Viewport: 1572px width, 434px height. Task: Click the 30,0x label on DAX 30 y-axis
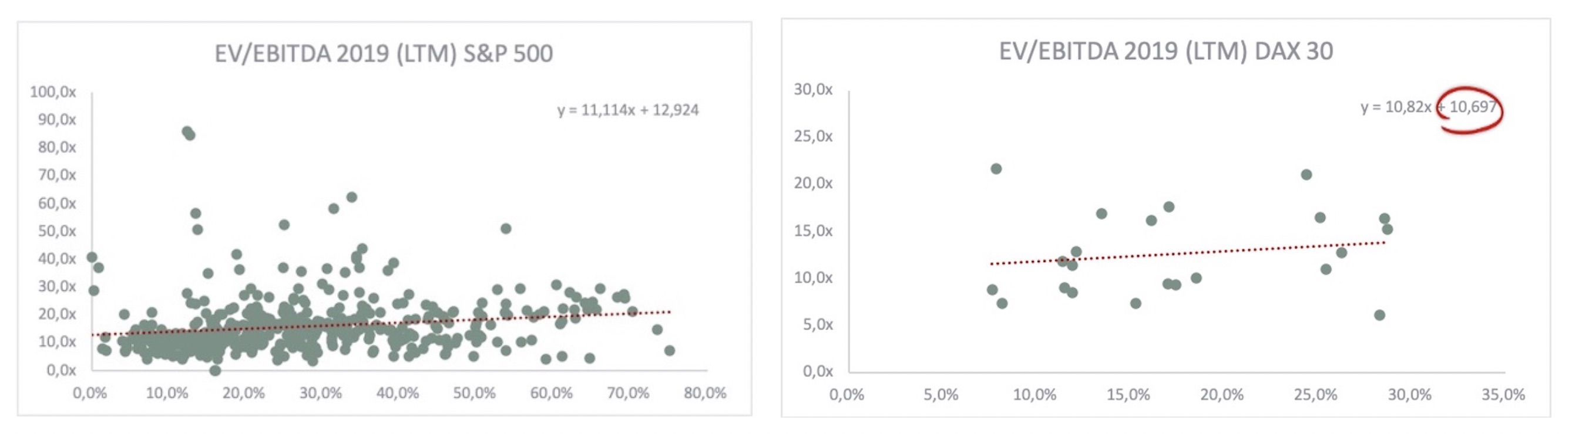pos(813,90)
